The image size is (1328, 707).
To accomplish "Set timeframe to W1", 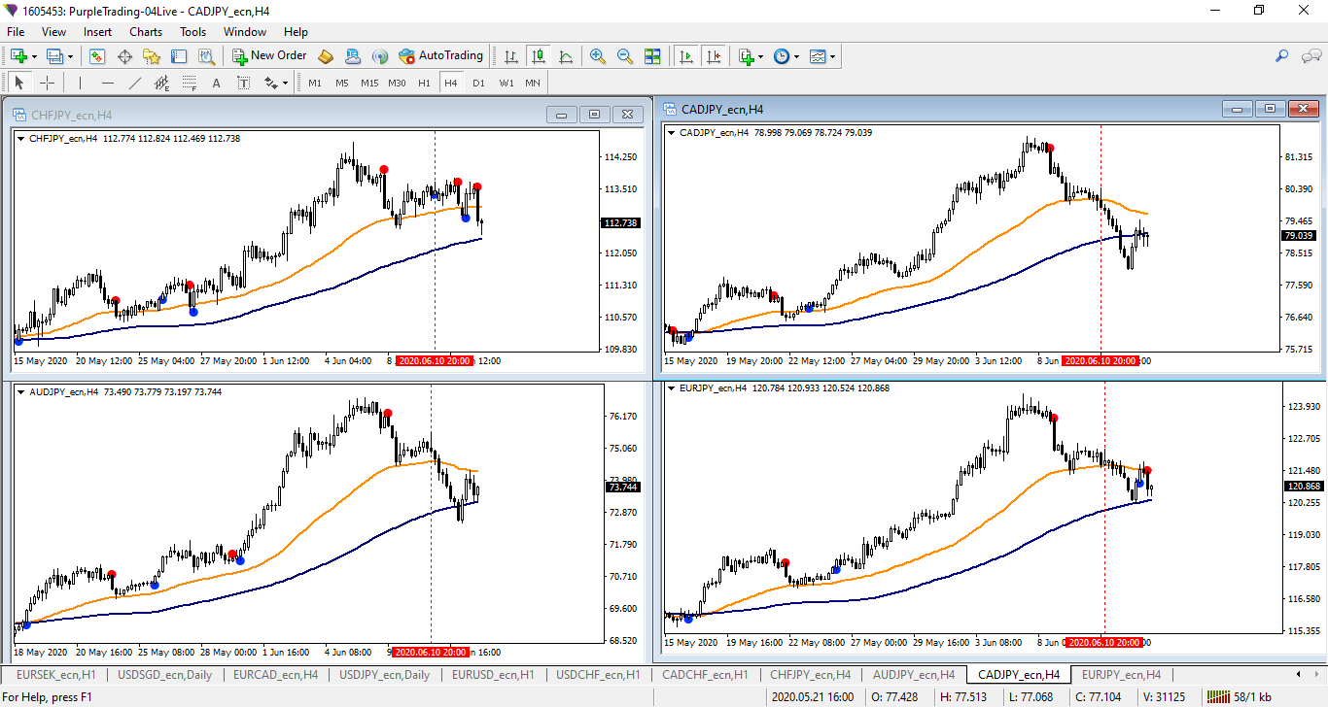I will (x=507, y=83).
